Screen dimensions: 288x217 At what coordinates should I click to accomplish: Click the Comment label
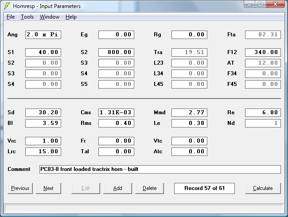coord(19,169)
